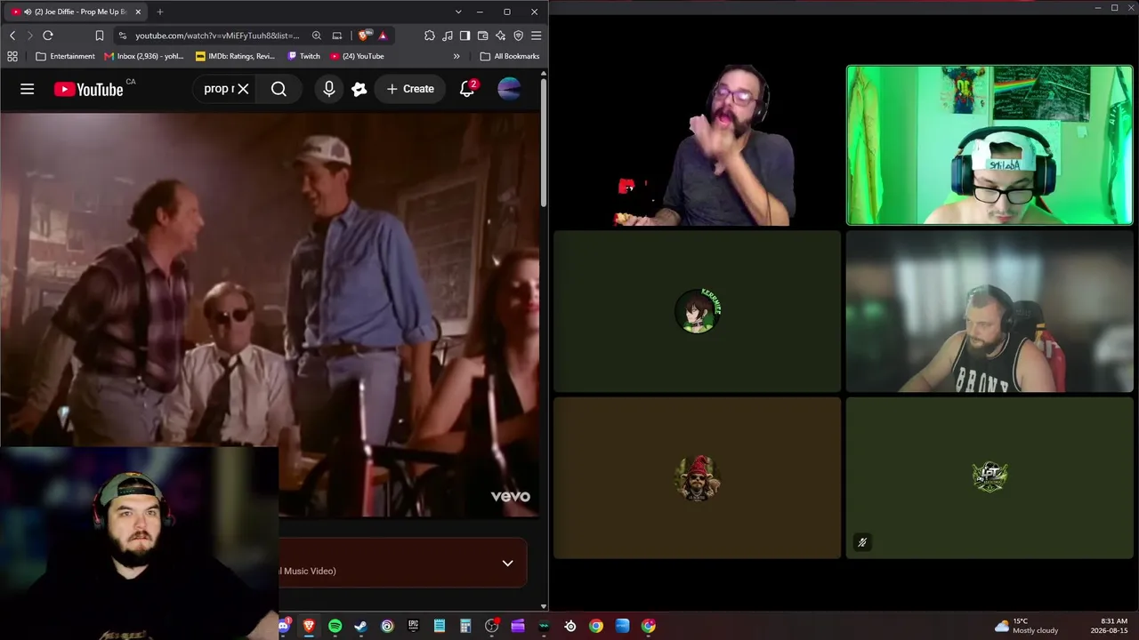Open the browser main menu

[x=536, y=36]
